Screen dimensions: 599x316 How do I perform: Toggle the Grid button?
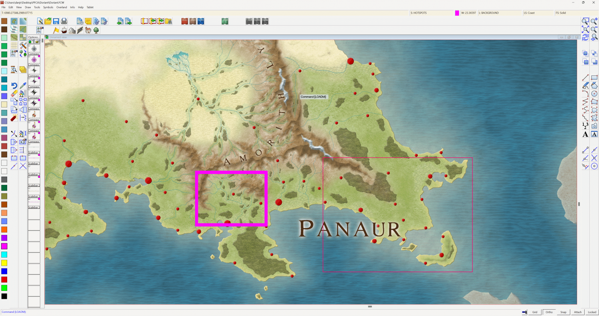535,312
